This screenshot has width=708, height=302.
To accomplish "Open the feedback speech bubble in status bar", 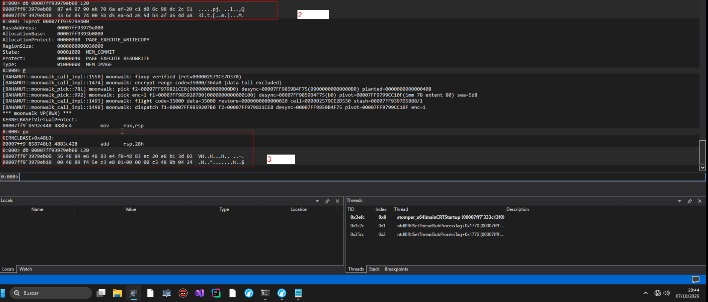I will pyautogui.click(x=696, y=279).
